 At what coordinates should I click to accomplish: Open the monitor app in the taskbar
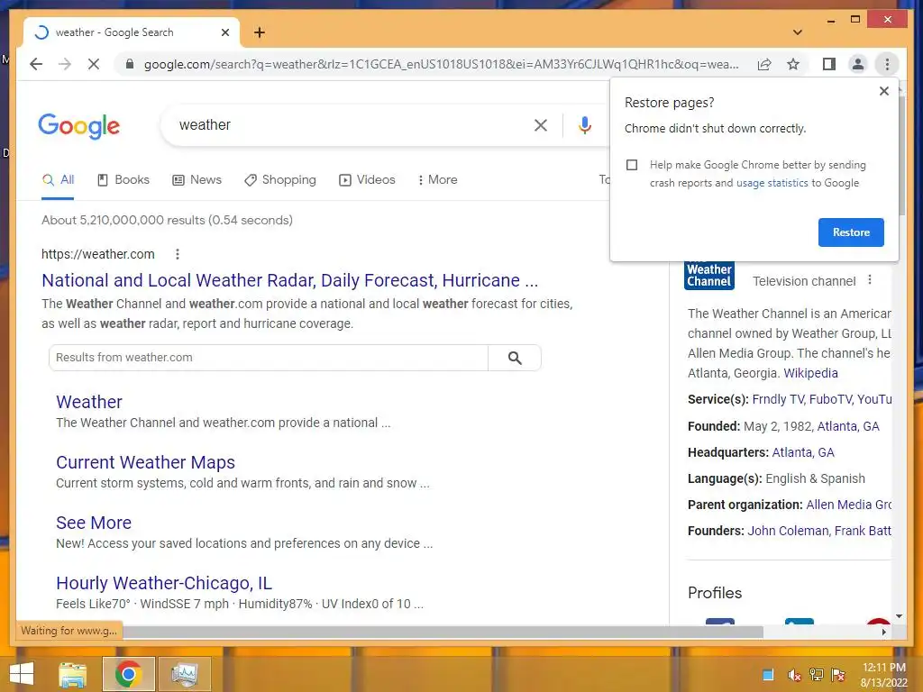click(185, 674)
